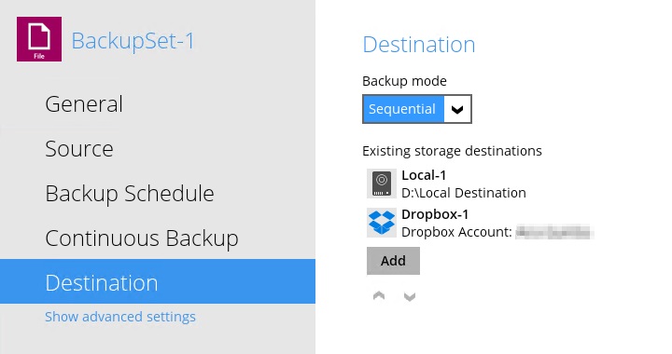Select the Destination sidebar item
672x354 pixels.
coord(158,281)
